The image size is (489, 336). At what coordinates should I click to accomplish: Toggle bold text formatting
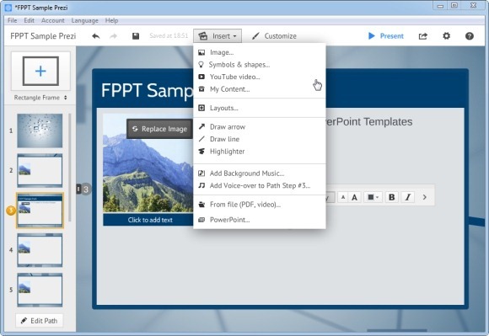coord(392,197)
